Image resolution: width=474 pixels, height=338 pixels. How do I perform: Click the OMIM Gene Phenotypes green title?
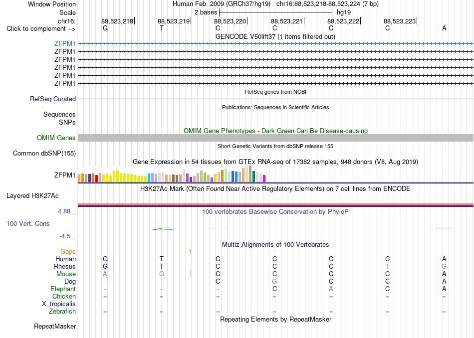click(275, 131)
